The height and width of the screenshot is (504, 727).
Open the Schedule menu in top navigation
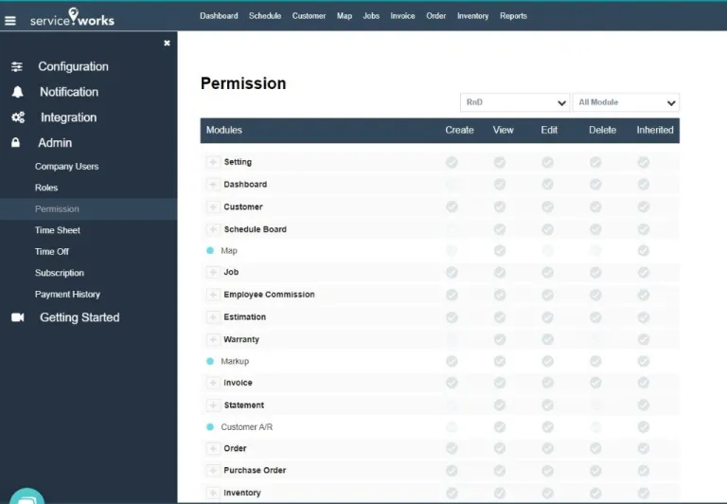click(265, 16)
